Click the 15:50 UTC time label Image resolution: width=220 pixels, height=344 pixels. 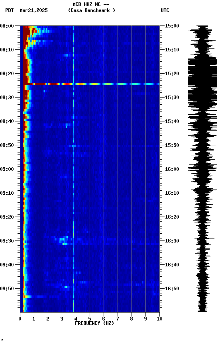(172, 145)
